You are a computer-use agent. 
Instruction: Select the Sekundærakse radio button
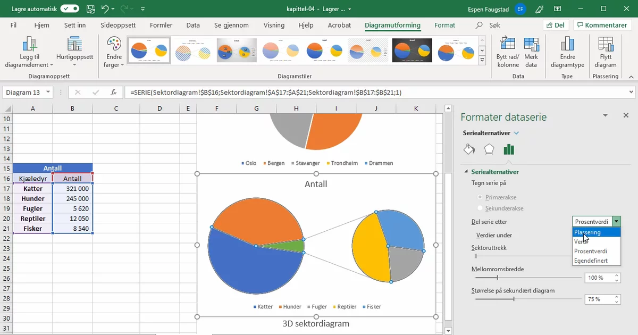(481, 208)
